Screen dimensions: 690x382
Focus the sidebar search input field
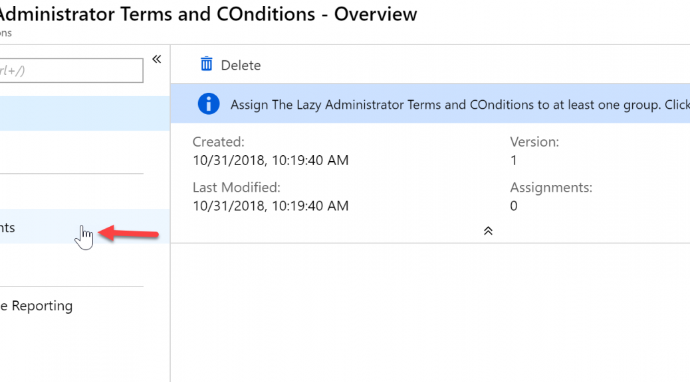[71, 70]
